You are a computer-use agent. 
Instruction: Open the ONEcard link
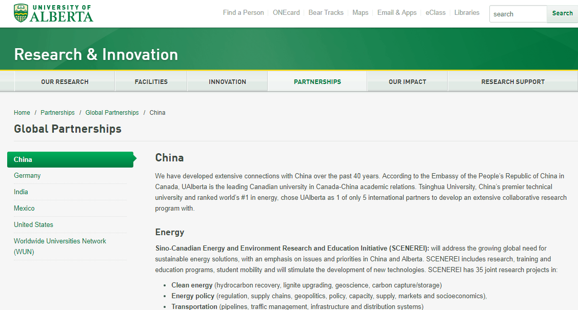click(x=286, y=12)
